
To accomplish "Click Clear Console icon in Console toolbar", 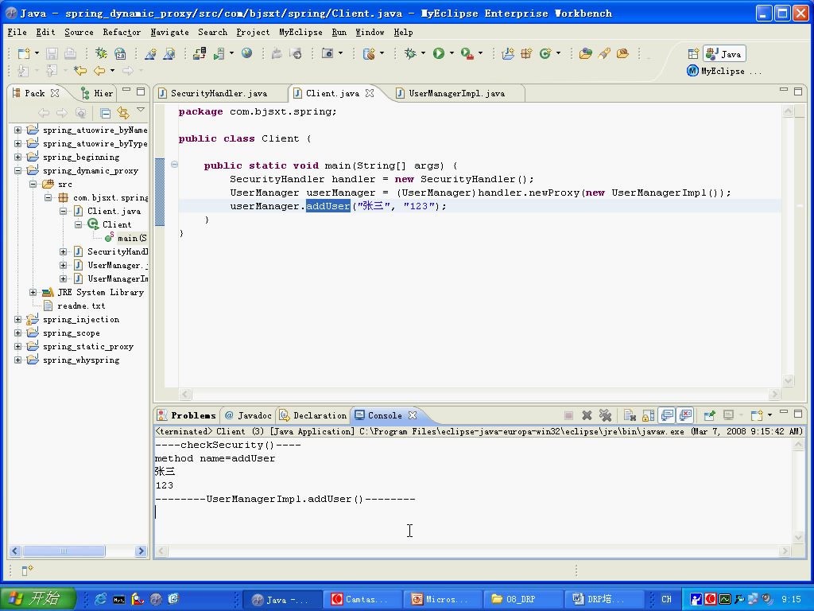I will pyautogui.click(x=628, y=415).
